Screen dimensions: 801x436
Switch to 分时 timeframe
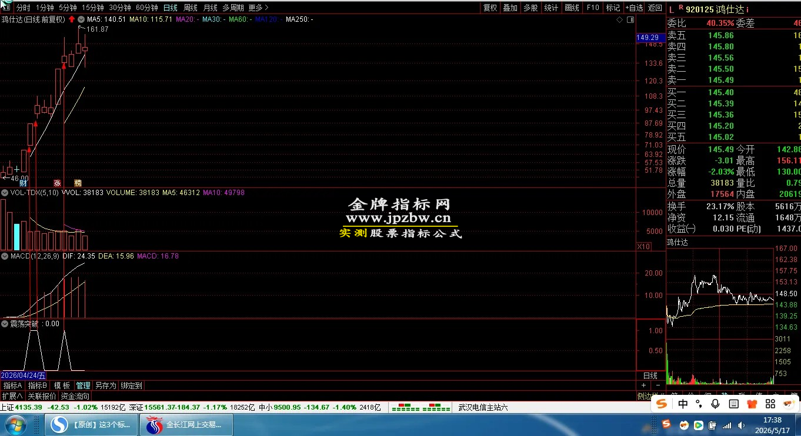(x=23, y=8)
